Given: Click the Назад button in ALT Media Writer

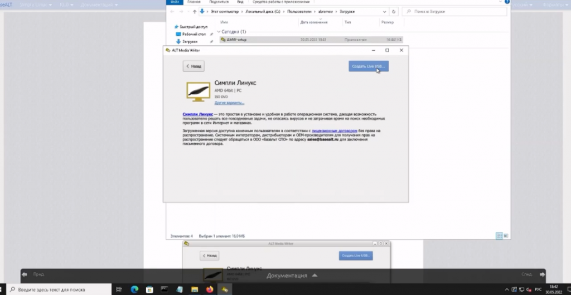Looking at the screenshot, I should tap(193, 66).
